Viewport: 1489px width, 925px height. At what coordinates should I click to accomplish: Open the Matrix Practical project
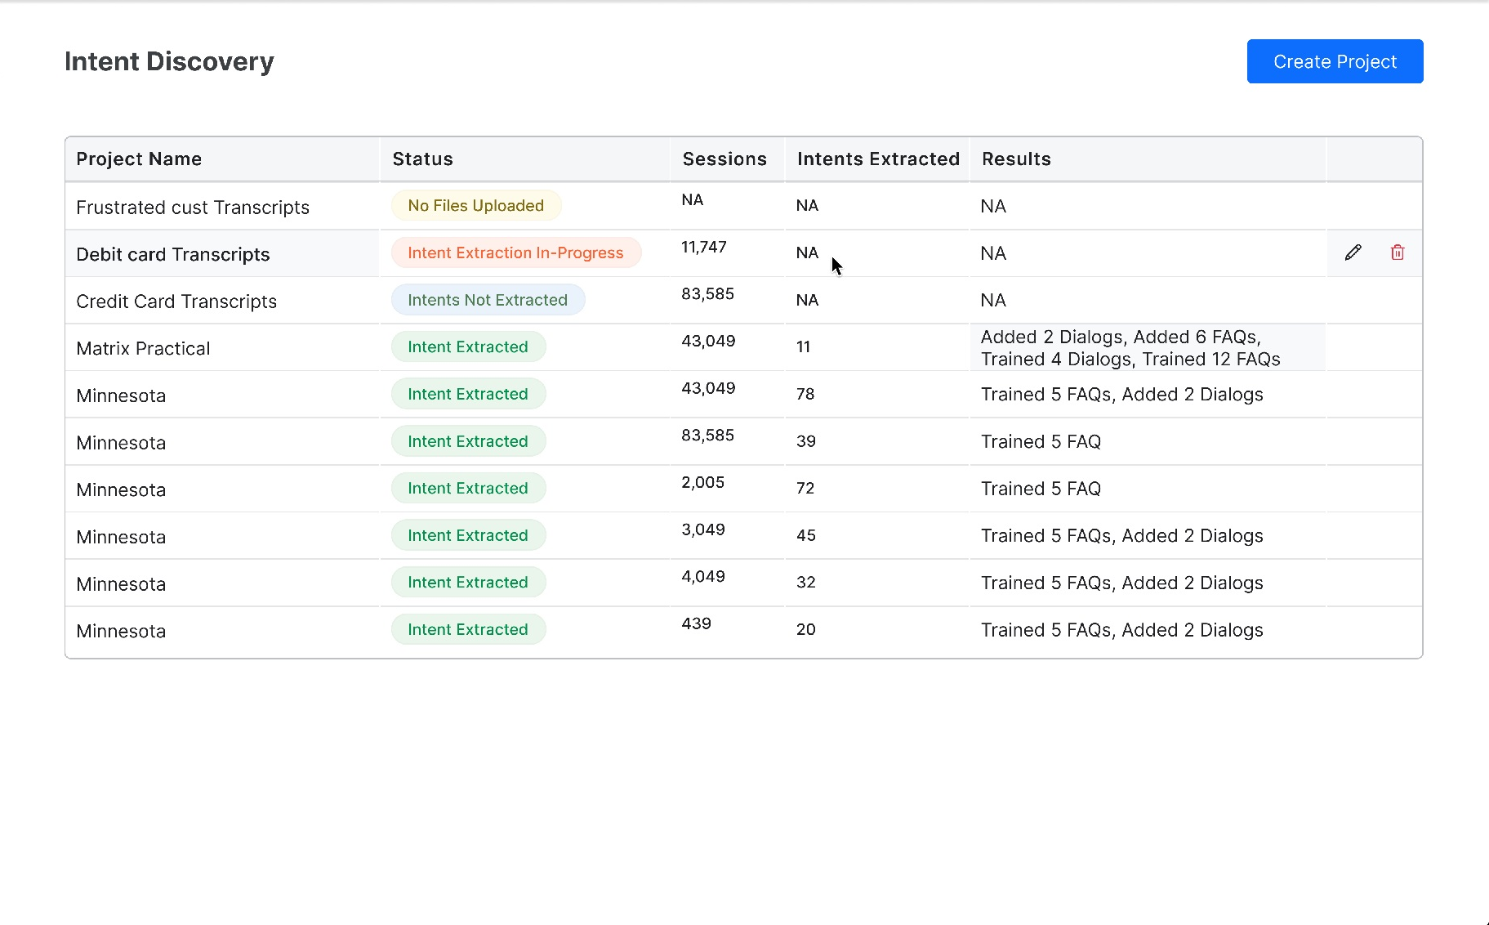coord(143,349)
